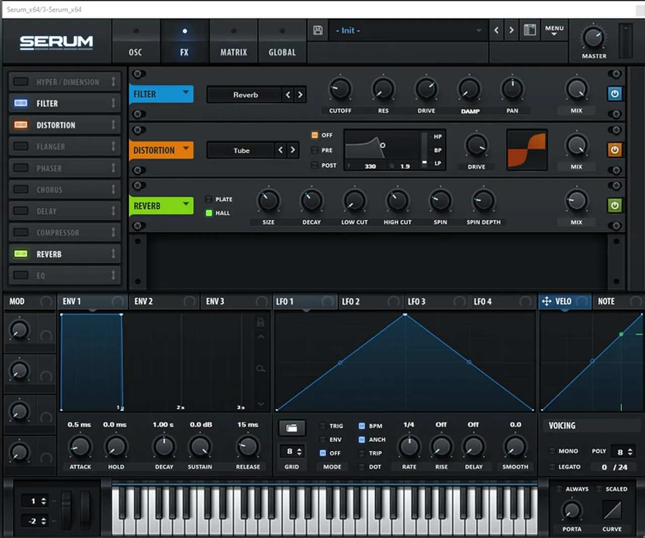Select next filter type after Reverb
645x538 pixels.
(x=300, y=95)
